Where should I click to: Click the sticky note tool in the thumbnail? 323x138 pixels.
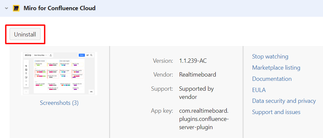point(26,77)
